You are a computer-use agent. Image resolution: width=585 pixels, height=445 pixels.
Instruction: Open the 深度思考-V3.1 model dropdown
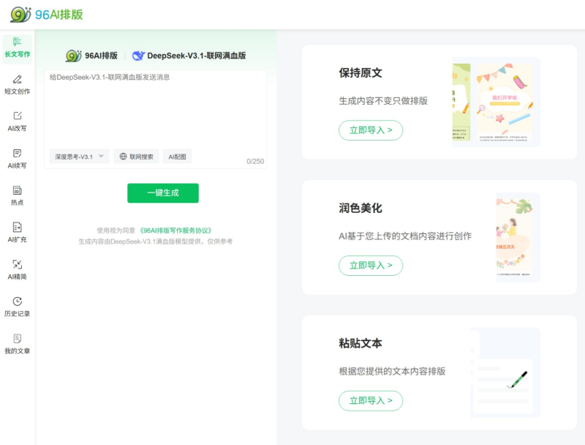pos(80,156)
